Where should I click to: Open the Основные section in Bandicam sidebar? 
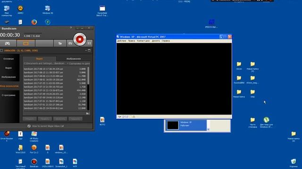pyautogui.click(x=8, y=59)
